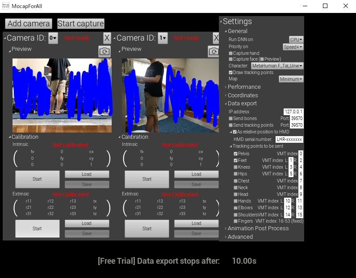Check Elbows tracking point
The width and height of the screenshot is (356, 278).
tap(236, 207)
